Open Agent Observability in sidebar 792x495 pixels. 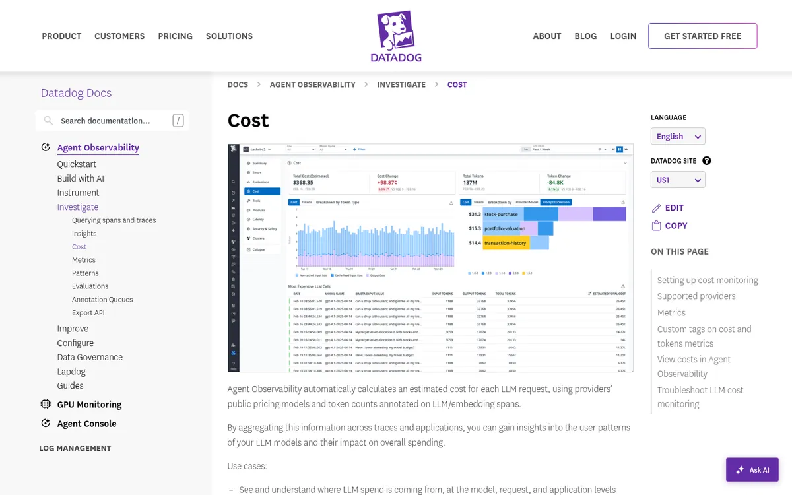(98, 147)
